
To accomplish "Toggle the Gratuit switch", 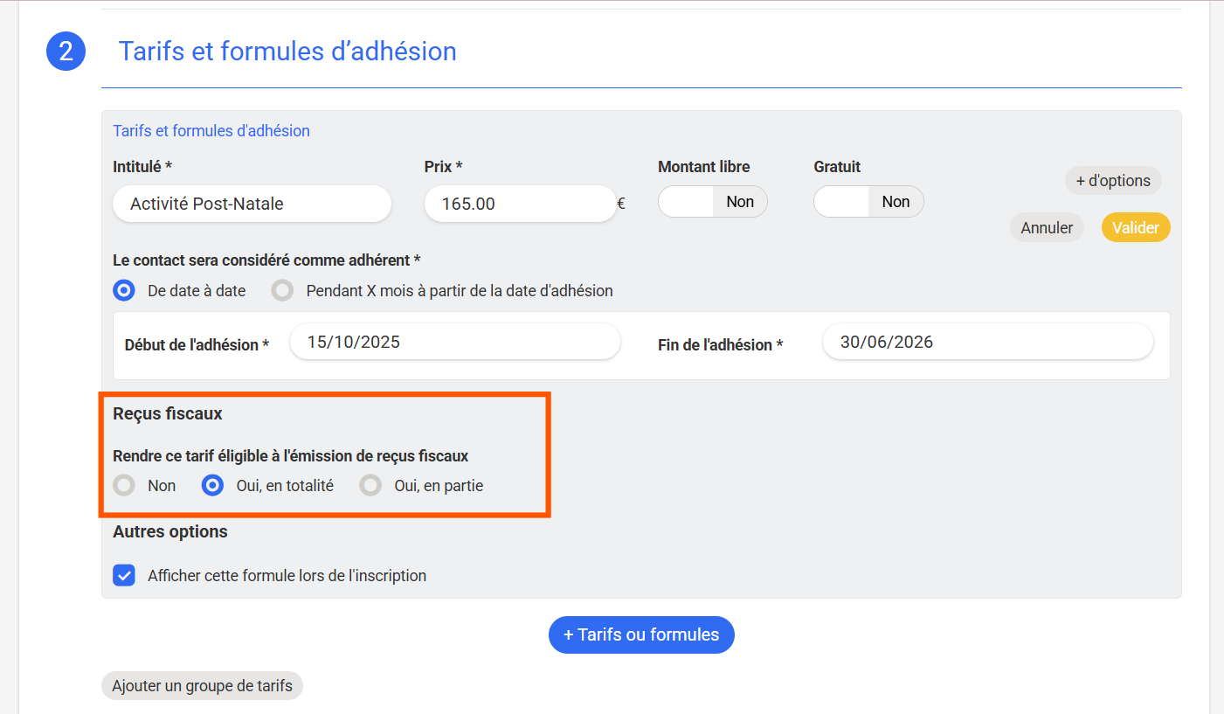I will (868, 202).
